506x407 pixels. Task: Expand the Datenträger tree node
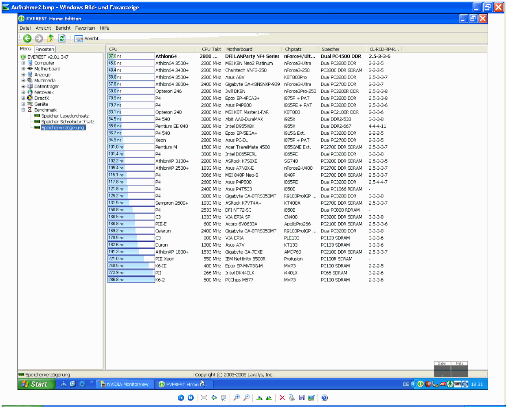click(23, 87)
